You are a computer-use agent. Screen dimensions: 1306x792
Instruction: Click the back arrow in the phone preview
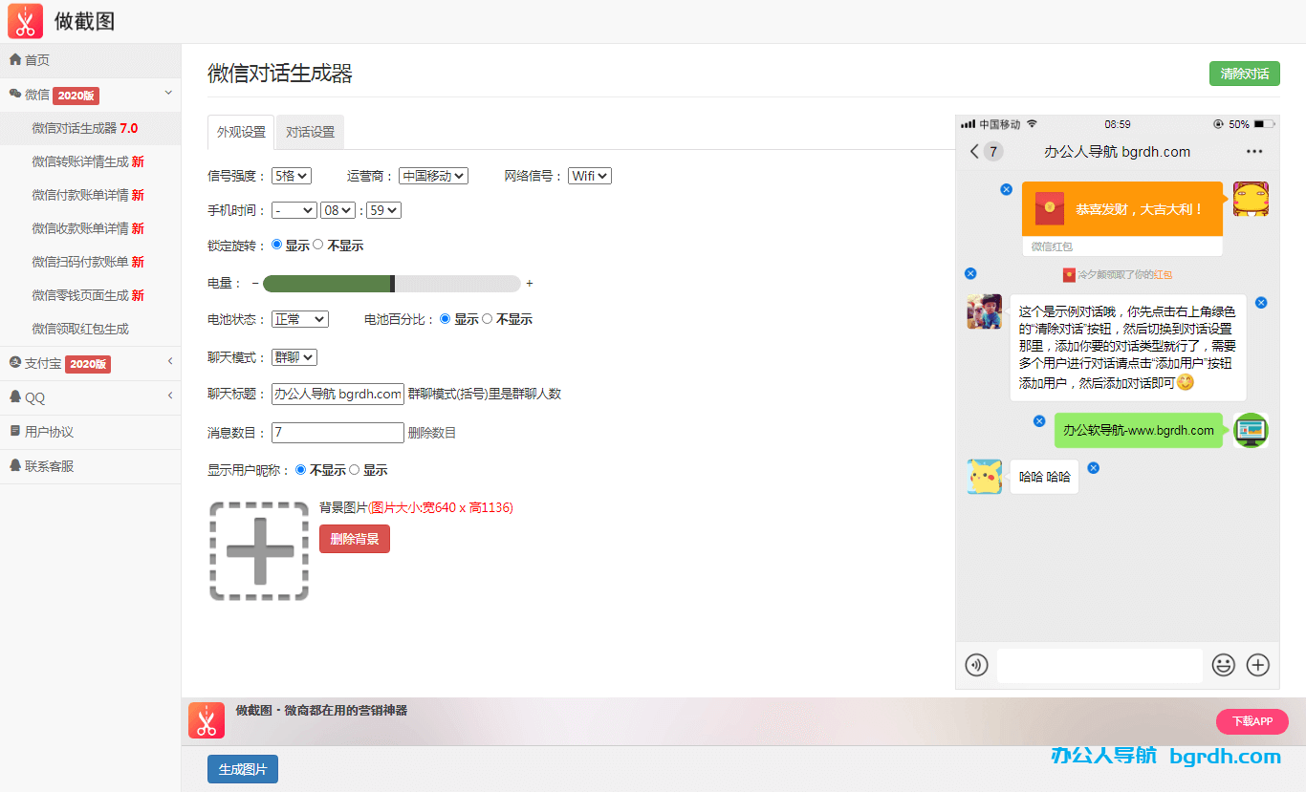973,151
